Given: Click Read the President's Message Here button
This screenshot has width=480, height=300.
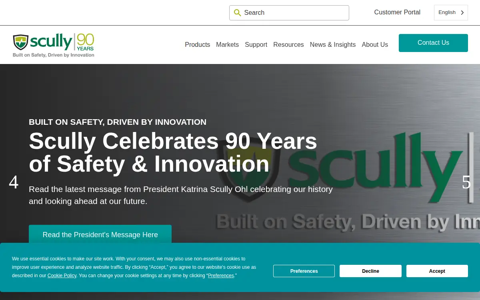Looking at the screenshot, I should click(100, 234).
